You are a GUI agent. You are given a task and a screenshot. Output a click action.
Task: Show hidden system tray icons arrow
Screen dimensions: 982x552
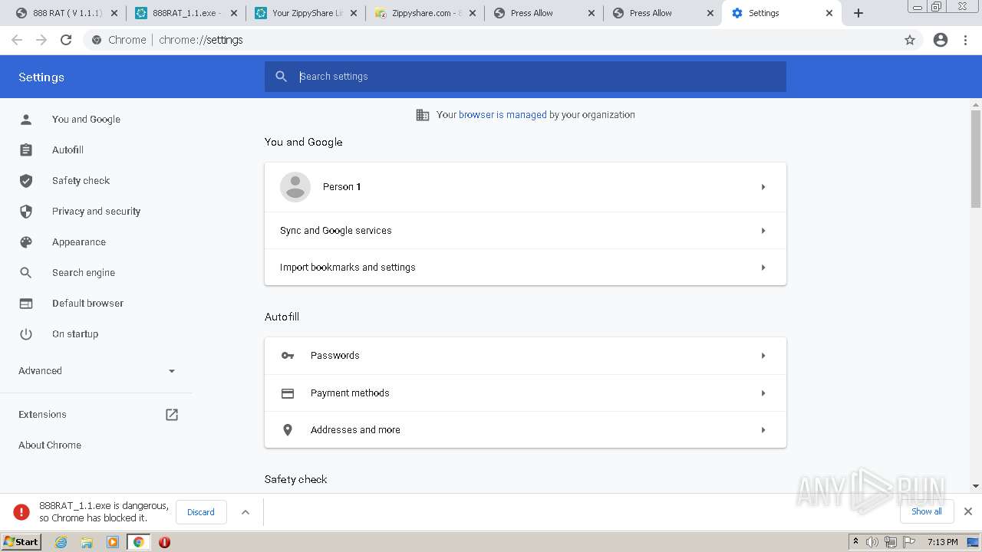(855, 541)
